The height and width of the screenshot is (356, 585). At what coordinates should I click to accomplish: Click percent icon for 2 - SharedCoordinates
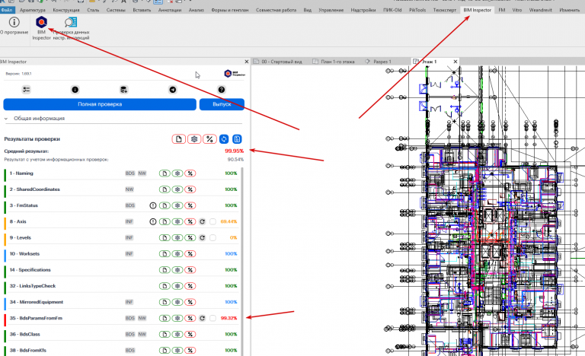tap(190, 189)
